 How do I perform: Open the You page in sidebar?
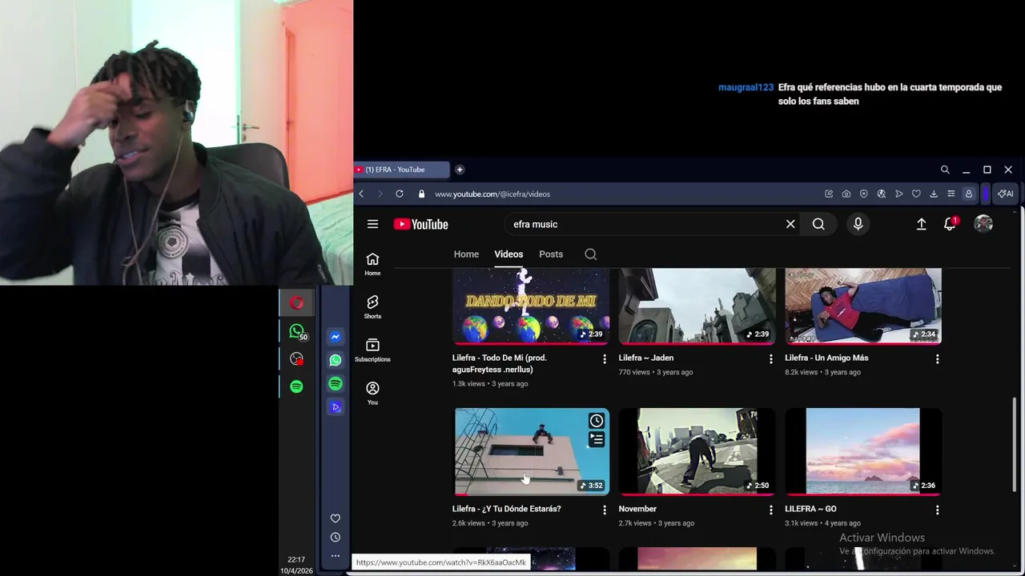372,394
